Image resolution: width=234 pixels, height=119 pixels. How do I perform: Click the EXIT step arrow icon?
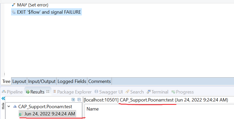pos(14,12)
